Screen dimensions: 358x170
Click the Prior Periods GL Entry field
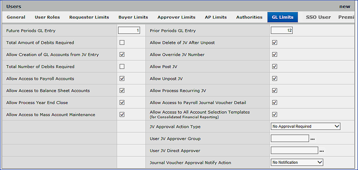tap(281, 30)
